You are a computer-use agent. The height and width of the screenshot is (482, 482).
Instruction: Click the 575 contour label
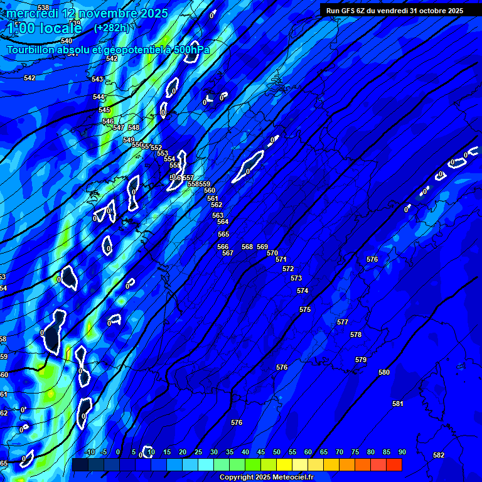305,309
